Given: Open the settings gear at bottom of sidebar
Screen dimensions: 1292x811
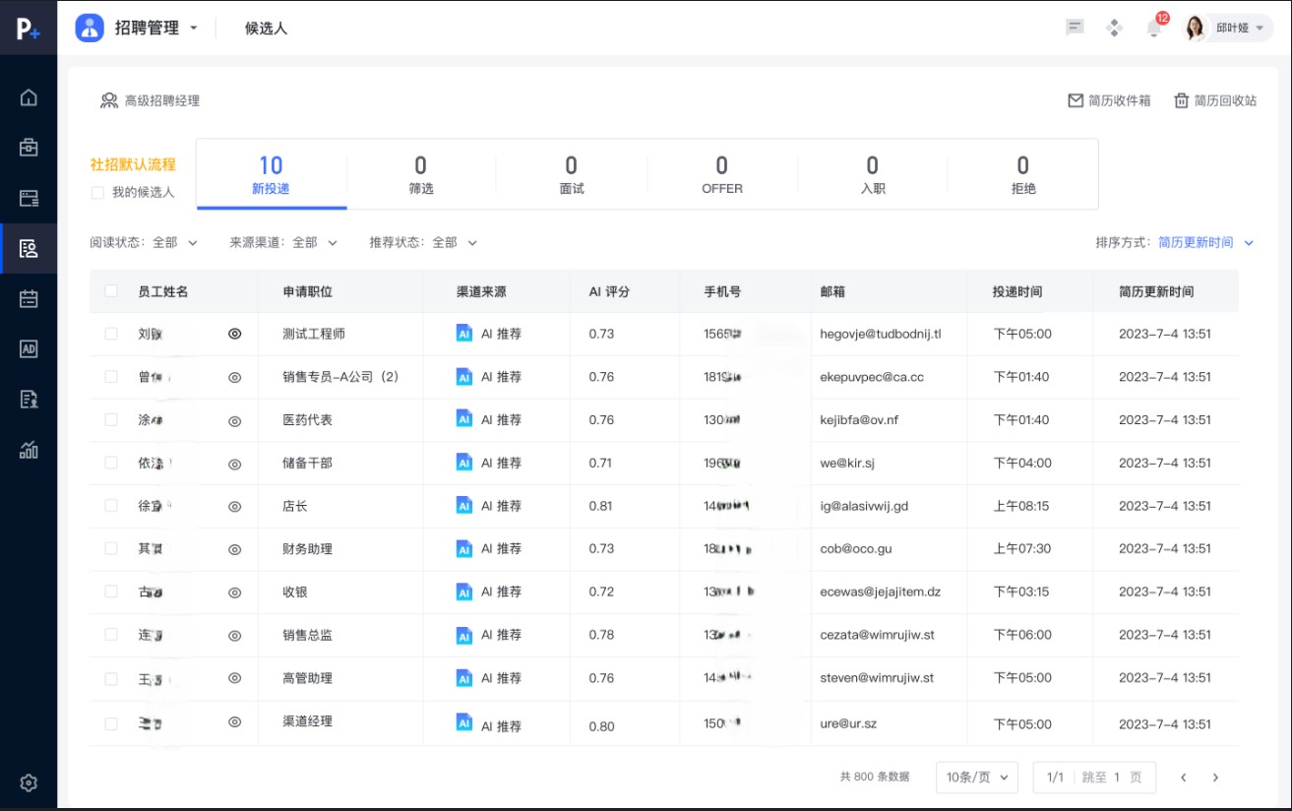Looking at the screenshot, I should coord(29,782).
